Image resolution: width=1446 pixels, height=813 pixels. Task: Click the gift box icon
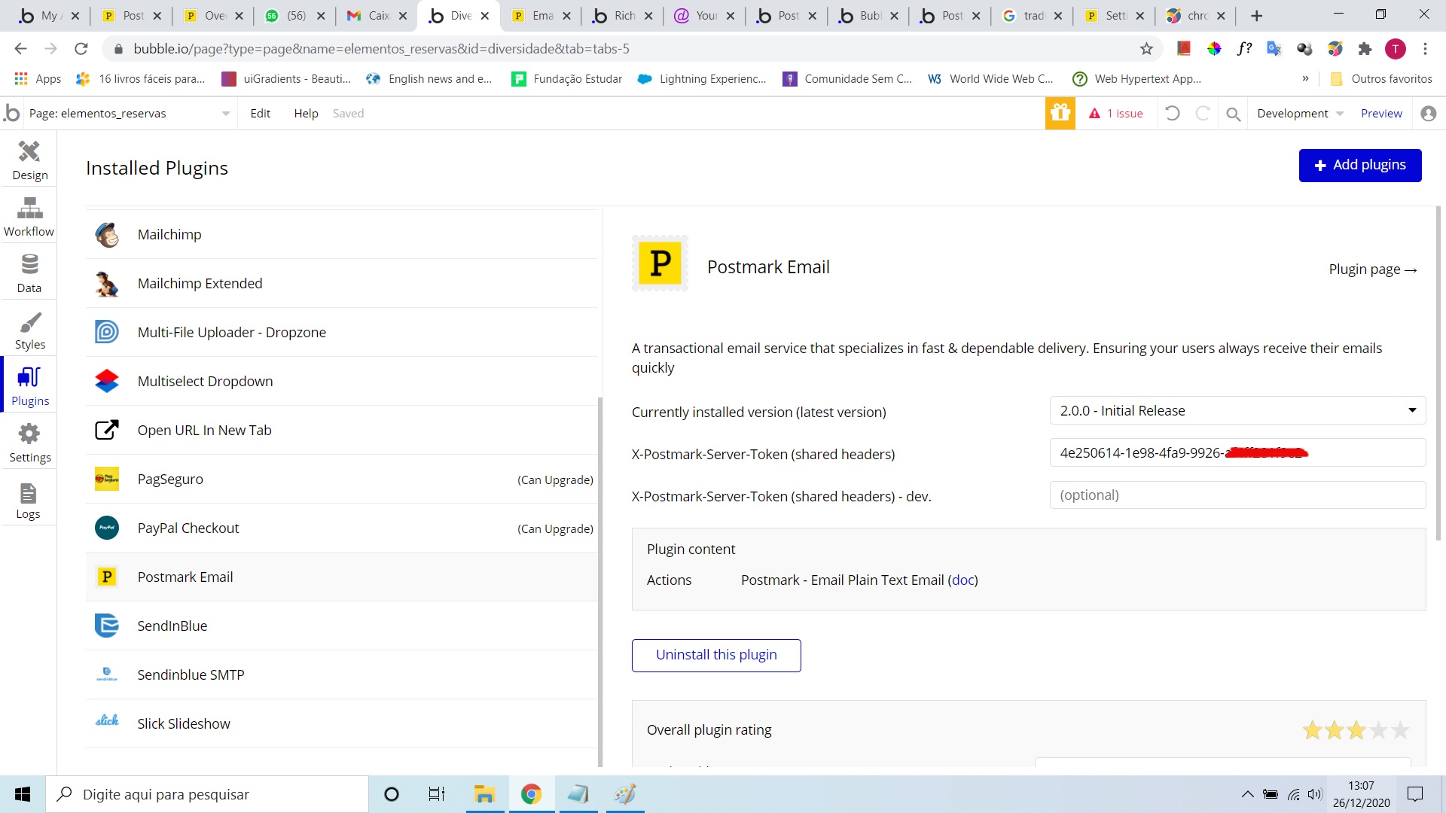[x=1060, y=113]
